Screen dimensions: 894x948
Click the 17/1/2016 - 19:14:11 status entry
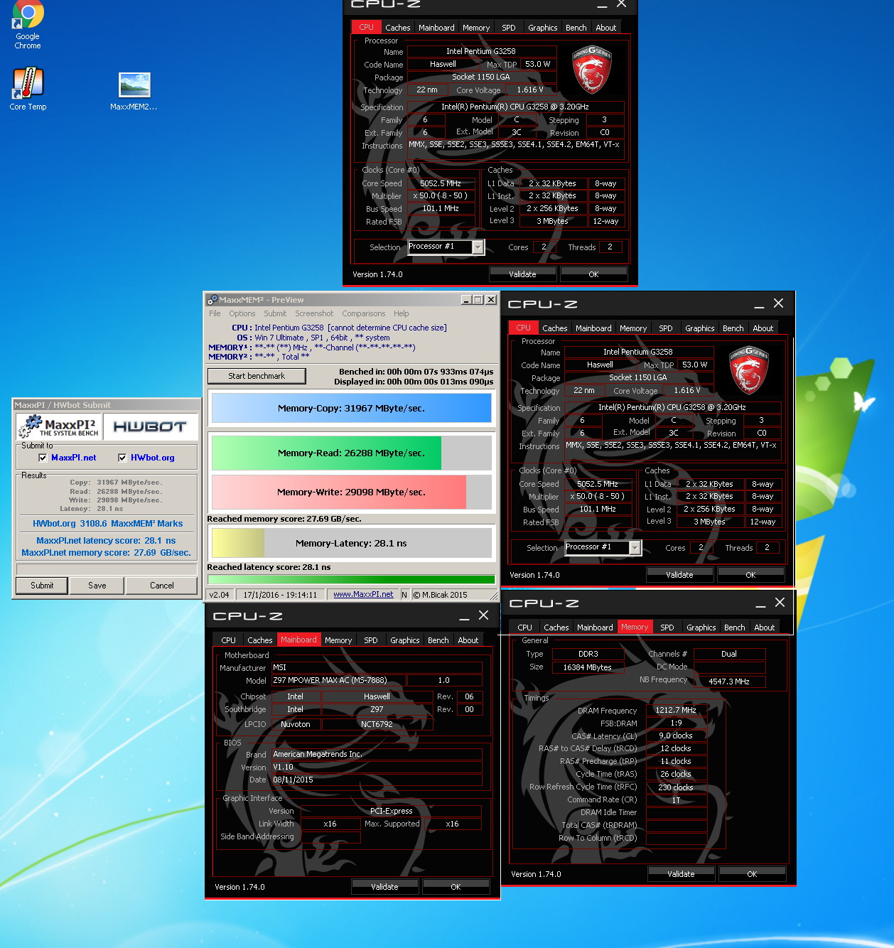(x=280, y=595)
